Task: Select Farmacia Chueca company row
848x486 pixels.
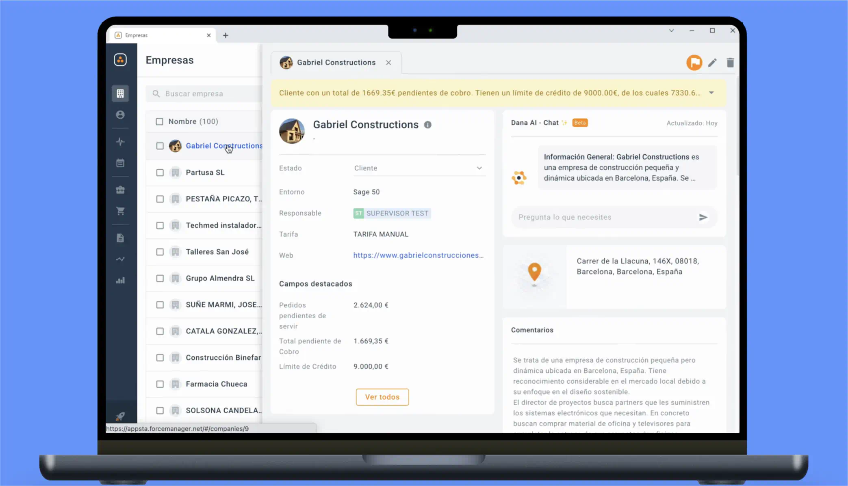Action: point(204,384)
